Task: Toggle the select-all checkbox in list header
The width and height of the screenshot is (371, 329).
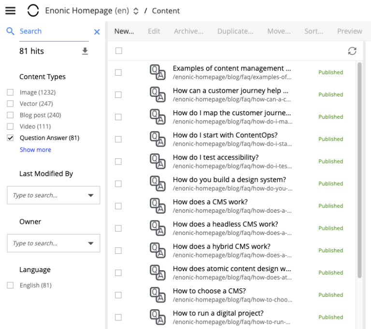Action: [119, 51]
